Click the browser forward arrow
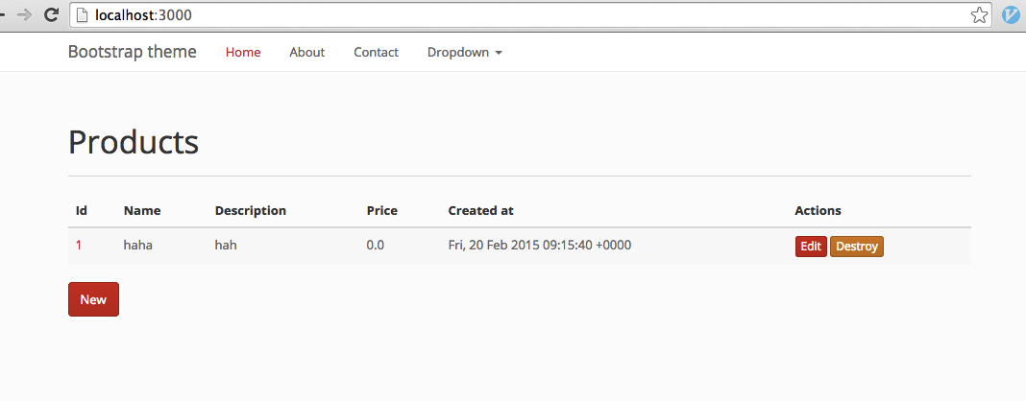This screenshot has height=401, width=1026. (x=25, y=14)
